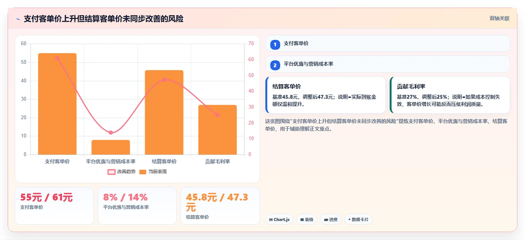Click the trend line point above 平台优惠与营销成本率 bar
Screen dimensions: 525x240
(111, 133)
